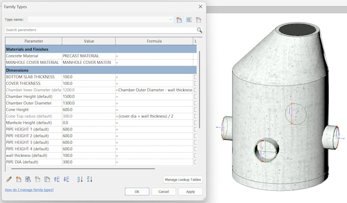Click the Rename Type icon
Viewport: 347px width, 203px height.
[x=189, y=20]
